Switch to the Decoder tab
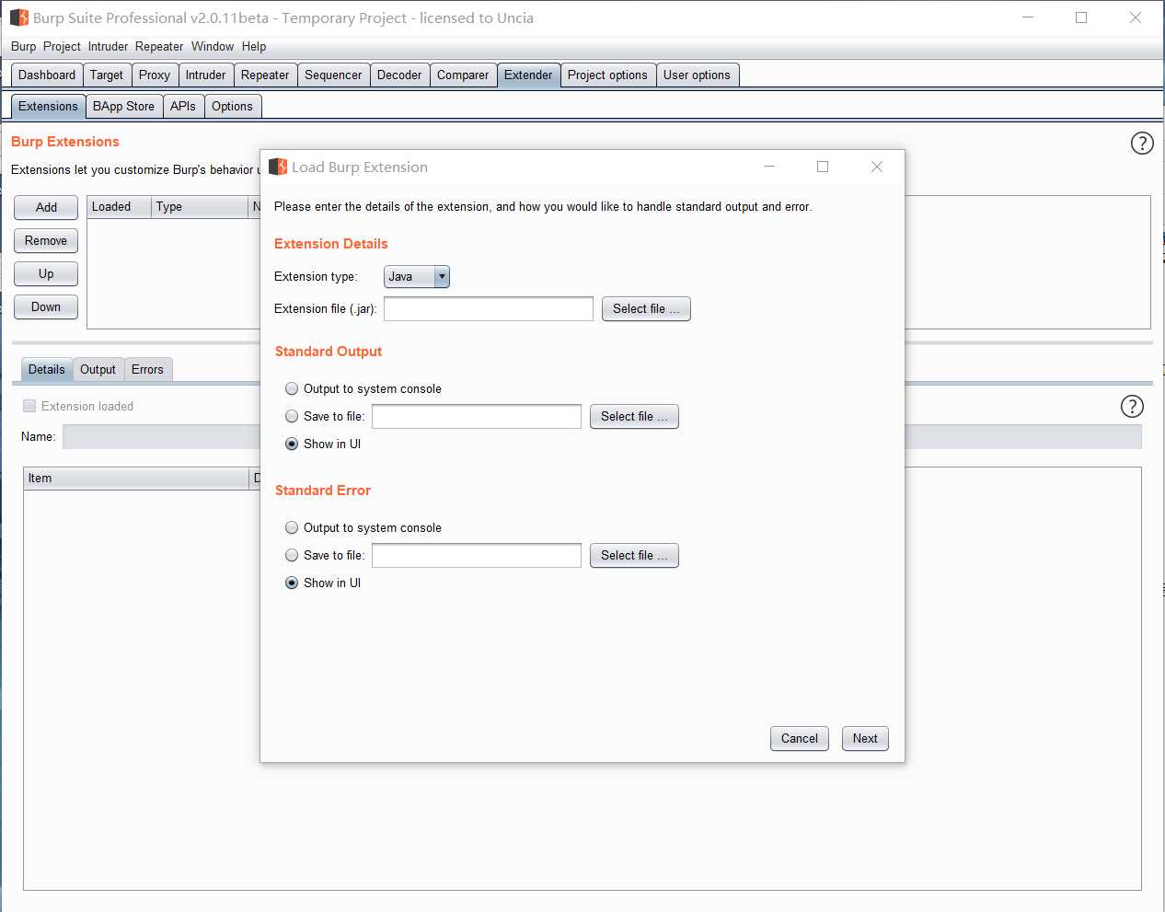1165x912 pixels. coord(399,75)
